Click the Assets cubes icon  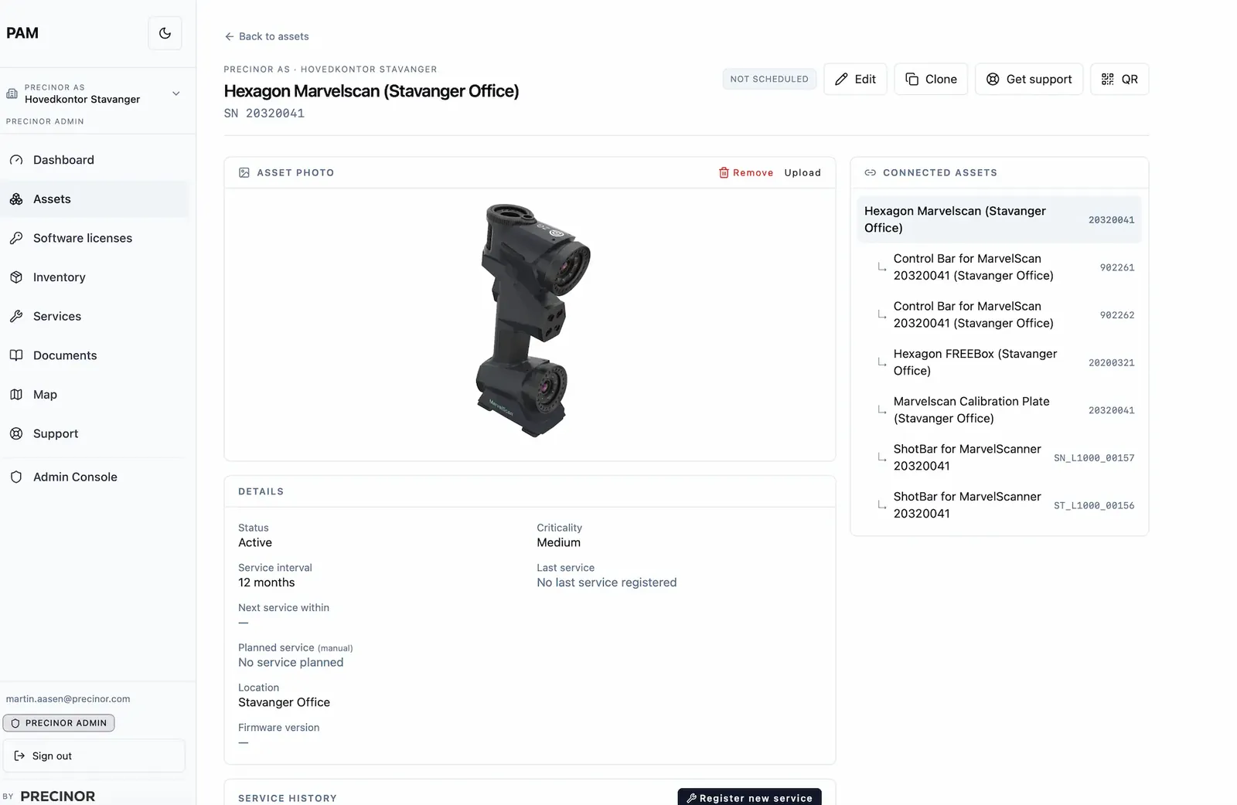16,199
